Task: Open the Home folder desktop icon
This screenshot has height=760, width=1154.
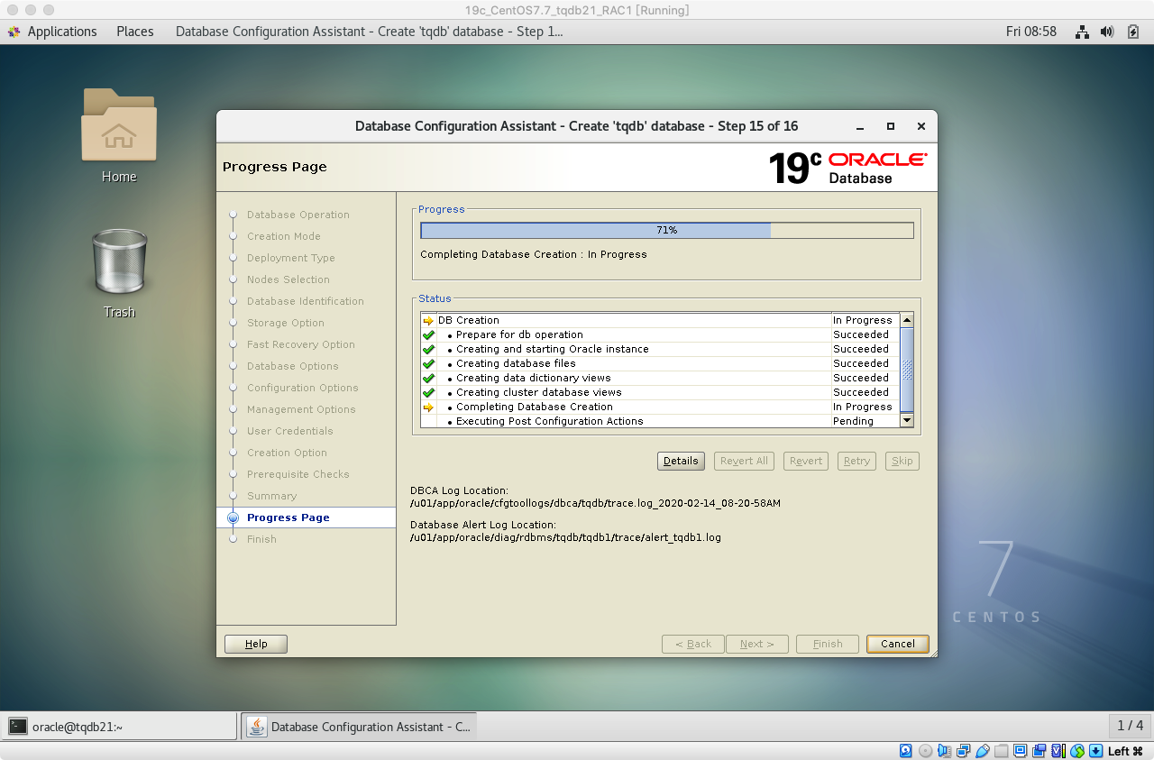Action: tap(119, 124)
